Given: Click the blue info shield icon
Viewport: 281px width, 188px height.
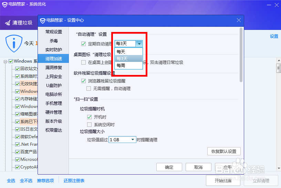Looking at the screenshot, I should (x=14, y=43).
